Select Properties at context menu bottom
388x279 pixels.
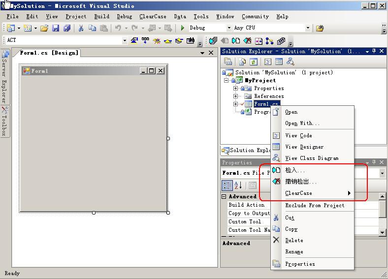coord(312,264)
